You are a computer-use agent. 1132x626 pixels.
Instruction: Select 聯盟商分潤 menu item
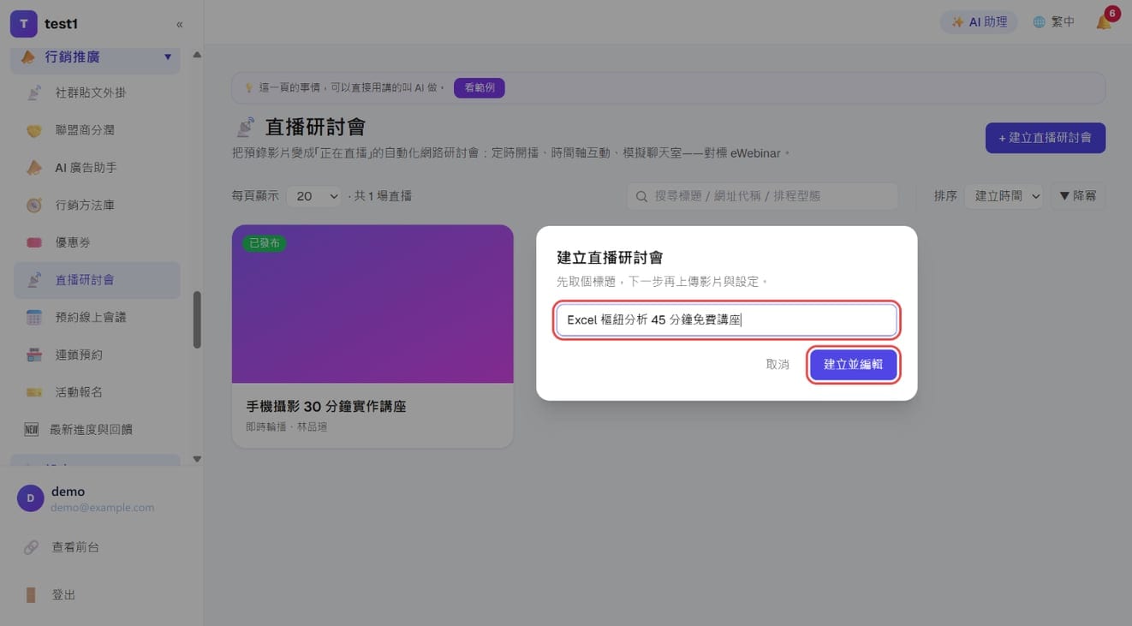[97, 130]
